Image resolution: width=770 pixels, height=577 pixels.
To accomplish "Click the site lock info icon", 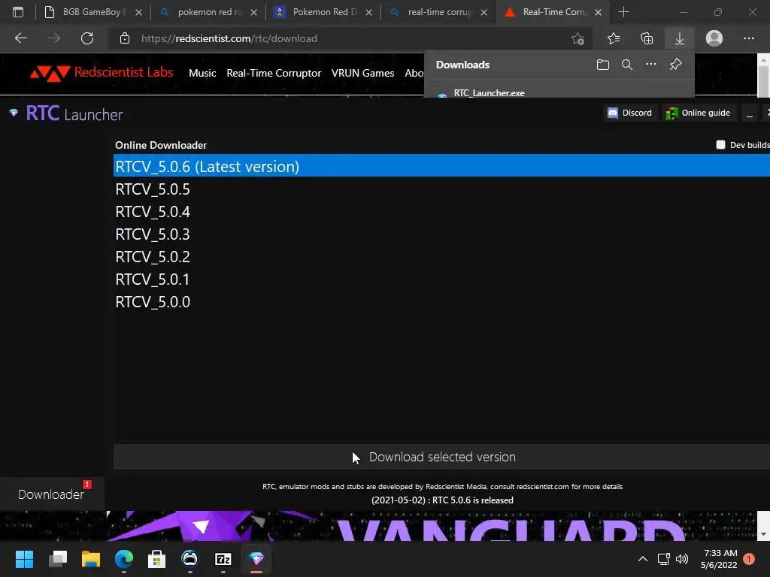I will [125, 38].
